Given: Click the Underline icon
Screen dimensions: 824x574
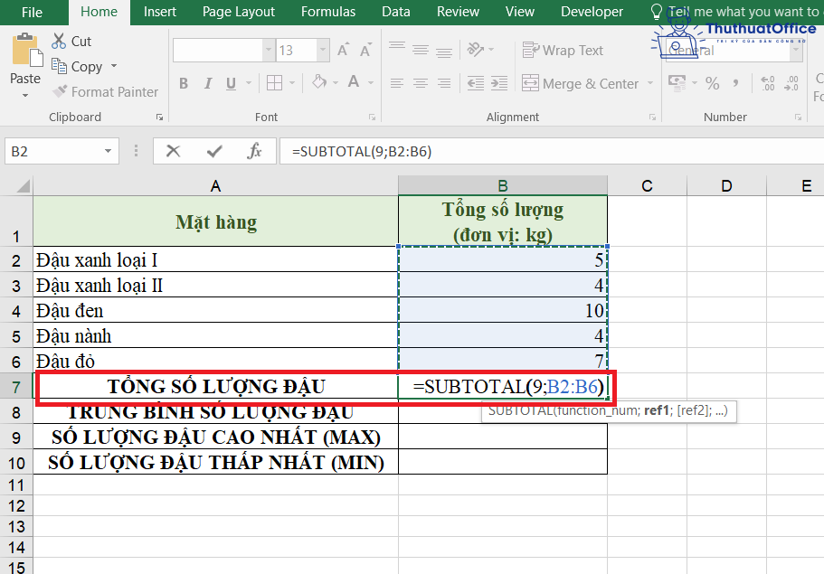Looking at the screenshot, I should pyautogui.click(x=232, y=83).
